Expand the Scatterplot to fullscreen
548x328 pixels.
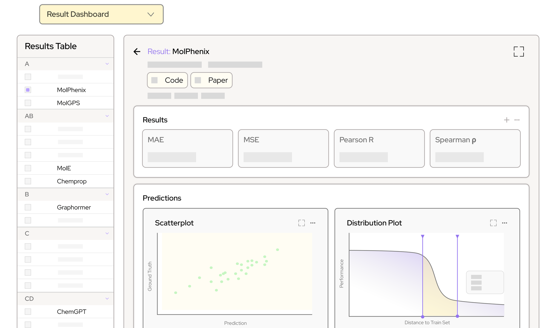click(x=301, y=223)
